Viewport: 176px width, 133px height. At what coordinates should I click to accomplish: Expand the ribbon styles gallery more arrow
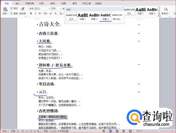(x=159, y=14)
